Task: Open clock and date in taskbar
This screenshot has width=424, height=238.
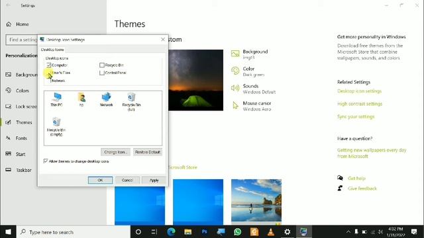Action: coord(396,232)
